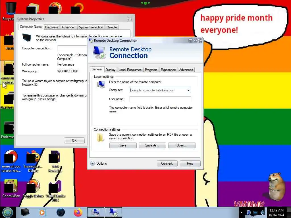
Task: Click the computer icon in Logon settings
Action: pos(101,84)
